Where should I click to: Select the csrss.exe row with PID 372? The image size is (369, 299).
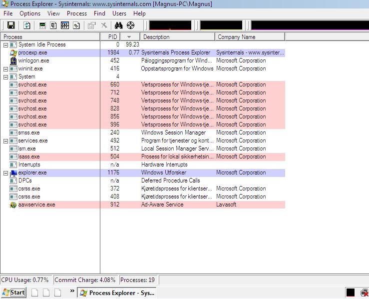pos(143,189)
